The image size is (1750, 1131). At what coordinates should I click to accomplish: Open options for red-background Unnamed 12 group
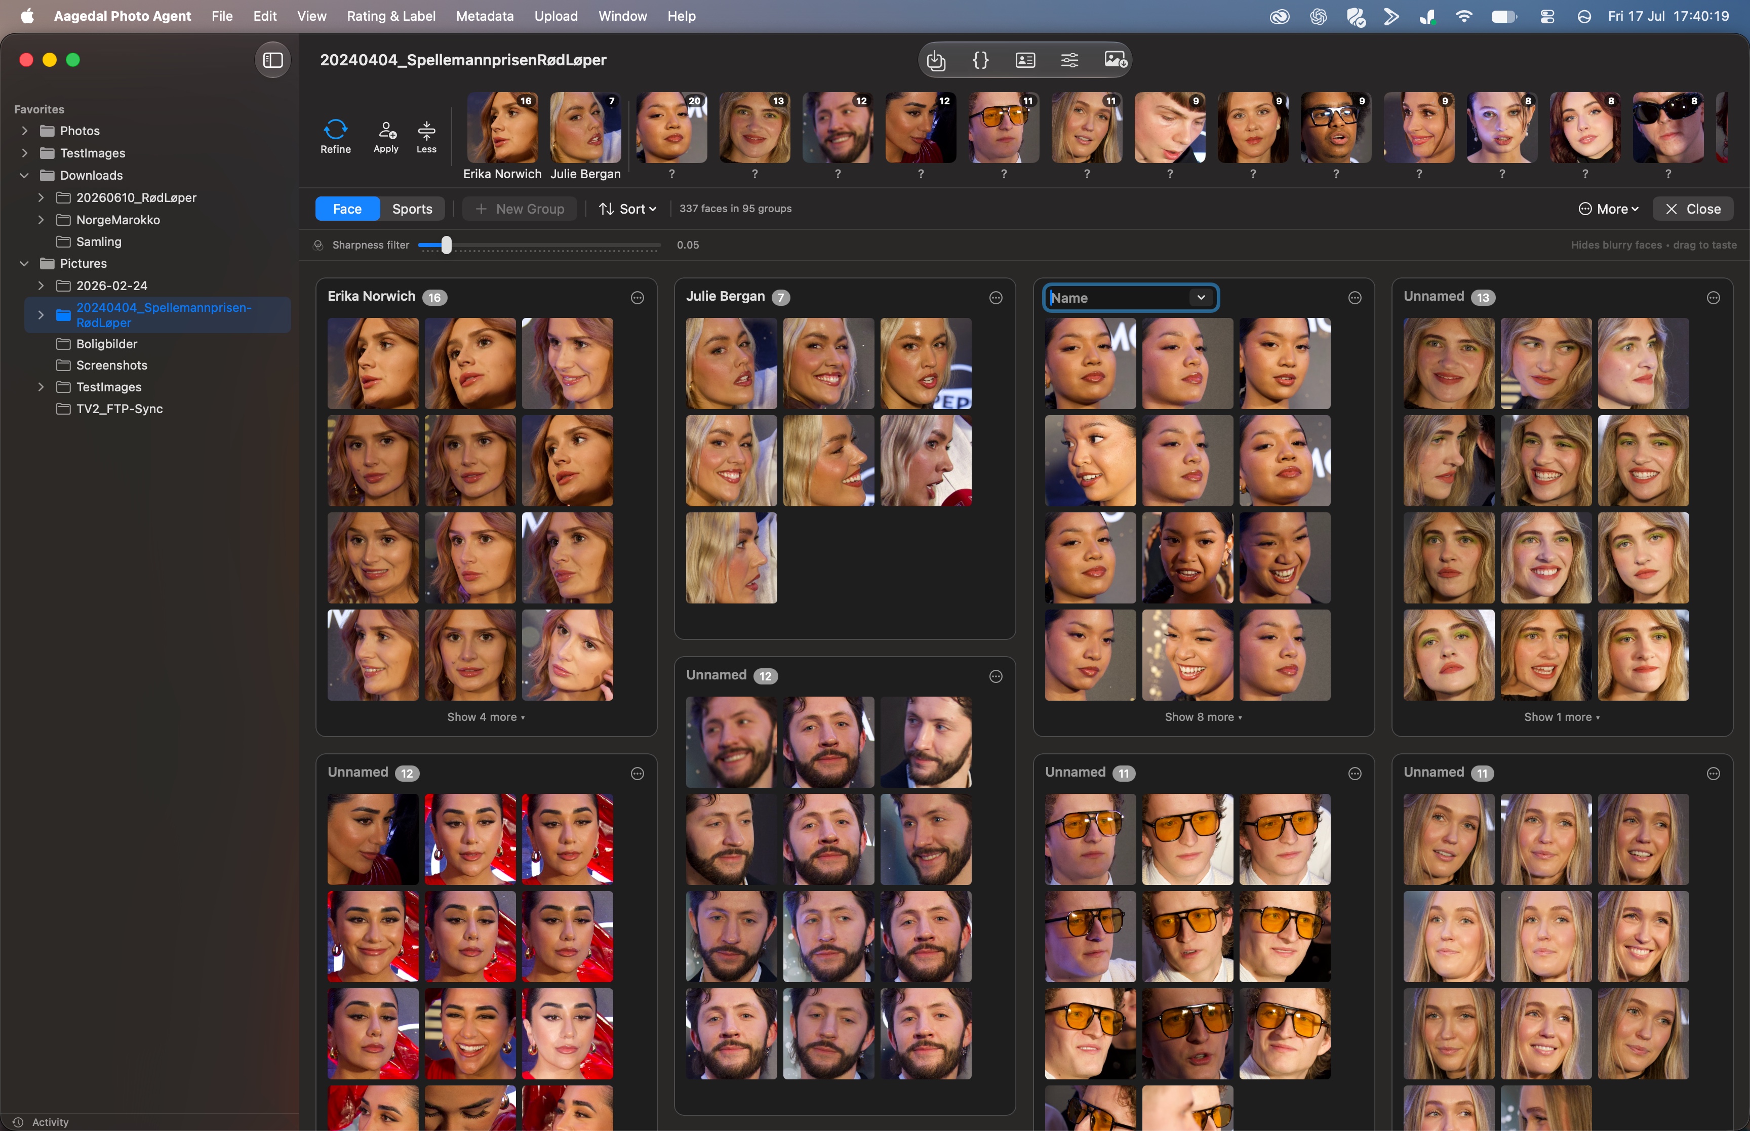[x=637, y=774]
